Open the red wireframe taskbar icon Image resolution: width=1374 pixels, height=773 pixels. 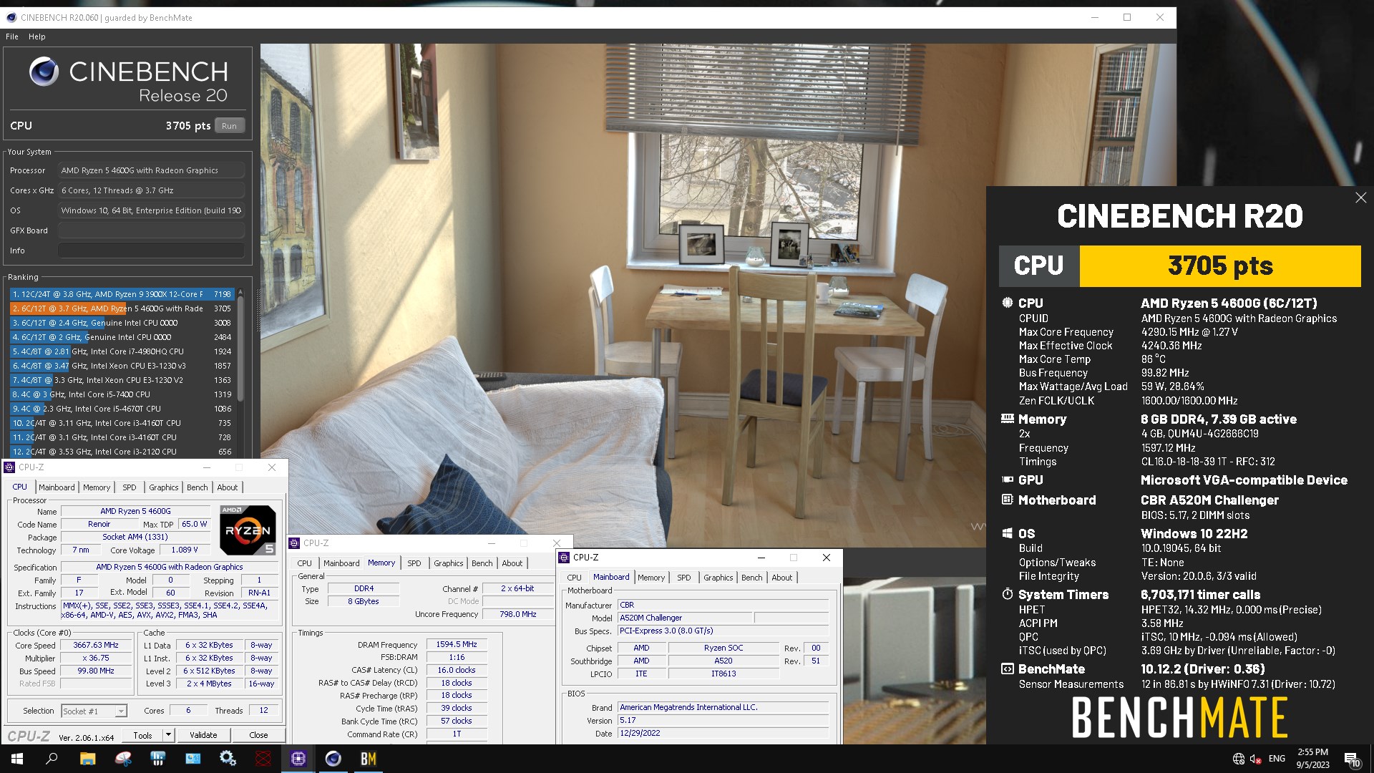[x=263, y=759]
